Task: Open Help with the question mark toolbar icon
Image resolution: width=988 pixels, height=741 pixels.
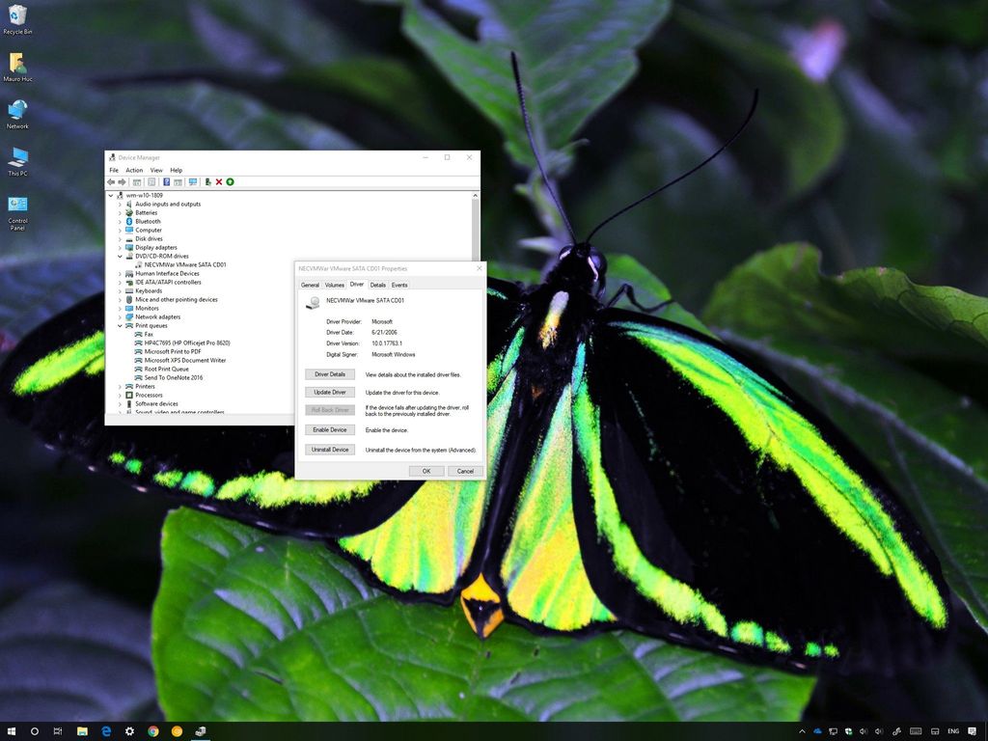Action: tap(165, 181)
